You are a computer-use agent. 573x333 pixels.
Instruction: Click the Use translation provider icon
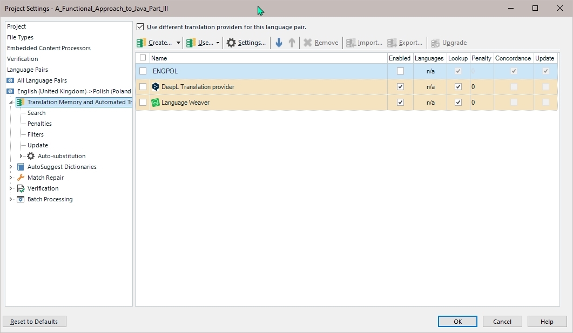point(190,43)
